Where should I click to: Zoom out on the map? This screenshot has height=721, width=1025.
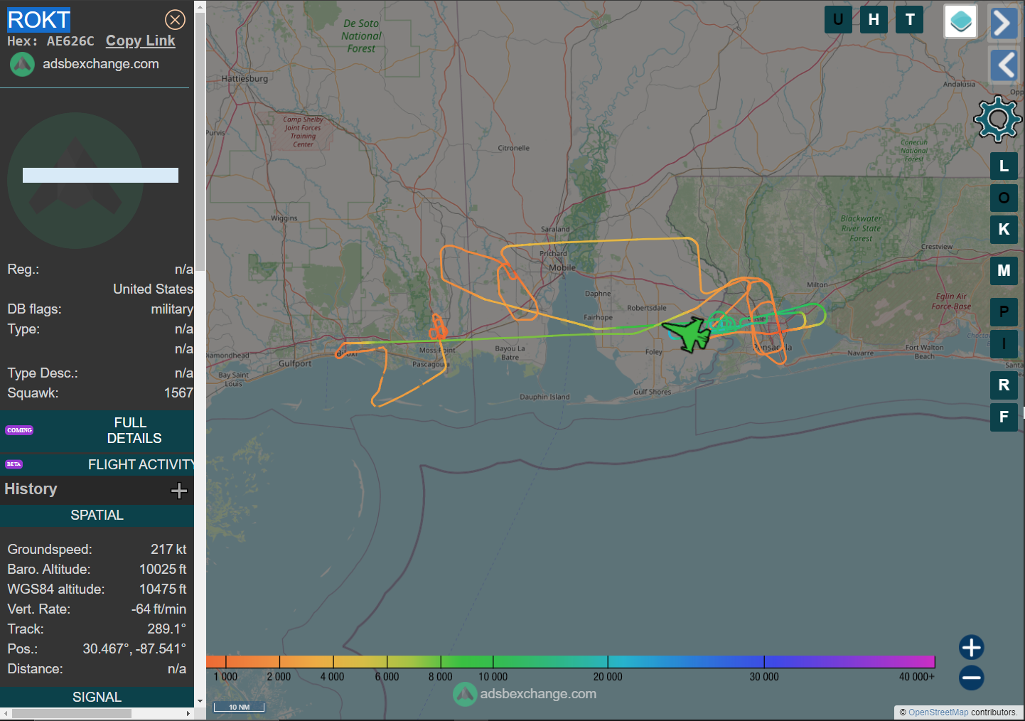pyautogui.click(x=972, y=678)
